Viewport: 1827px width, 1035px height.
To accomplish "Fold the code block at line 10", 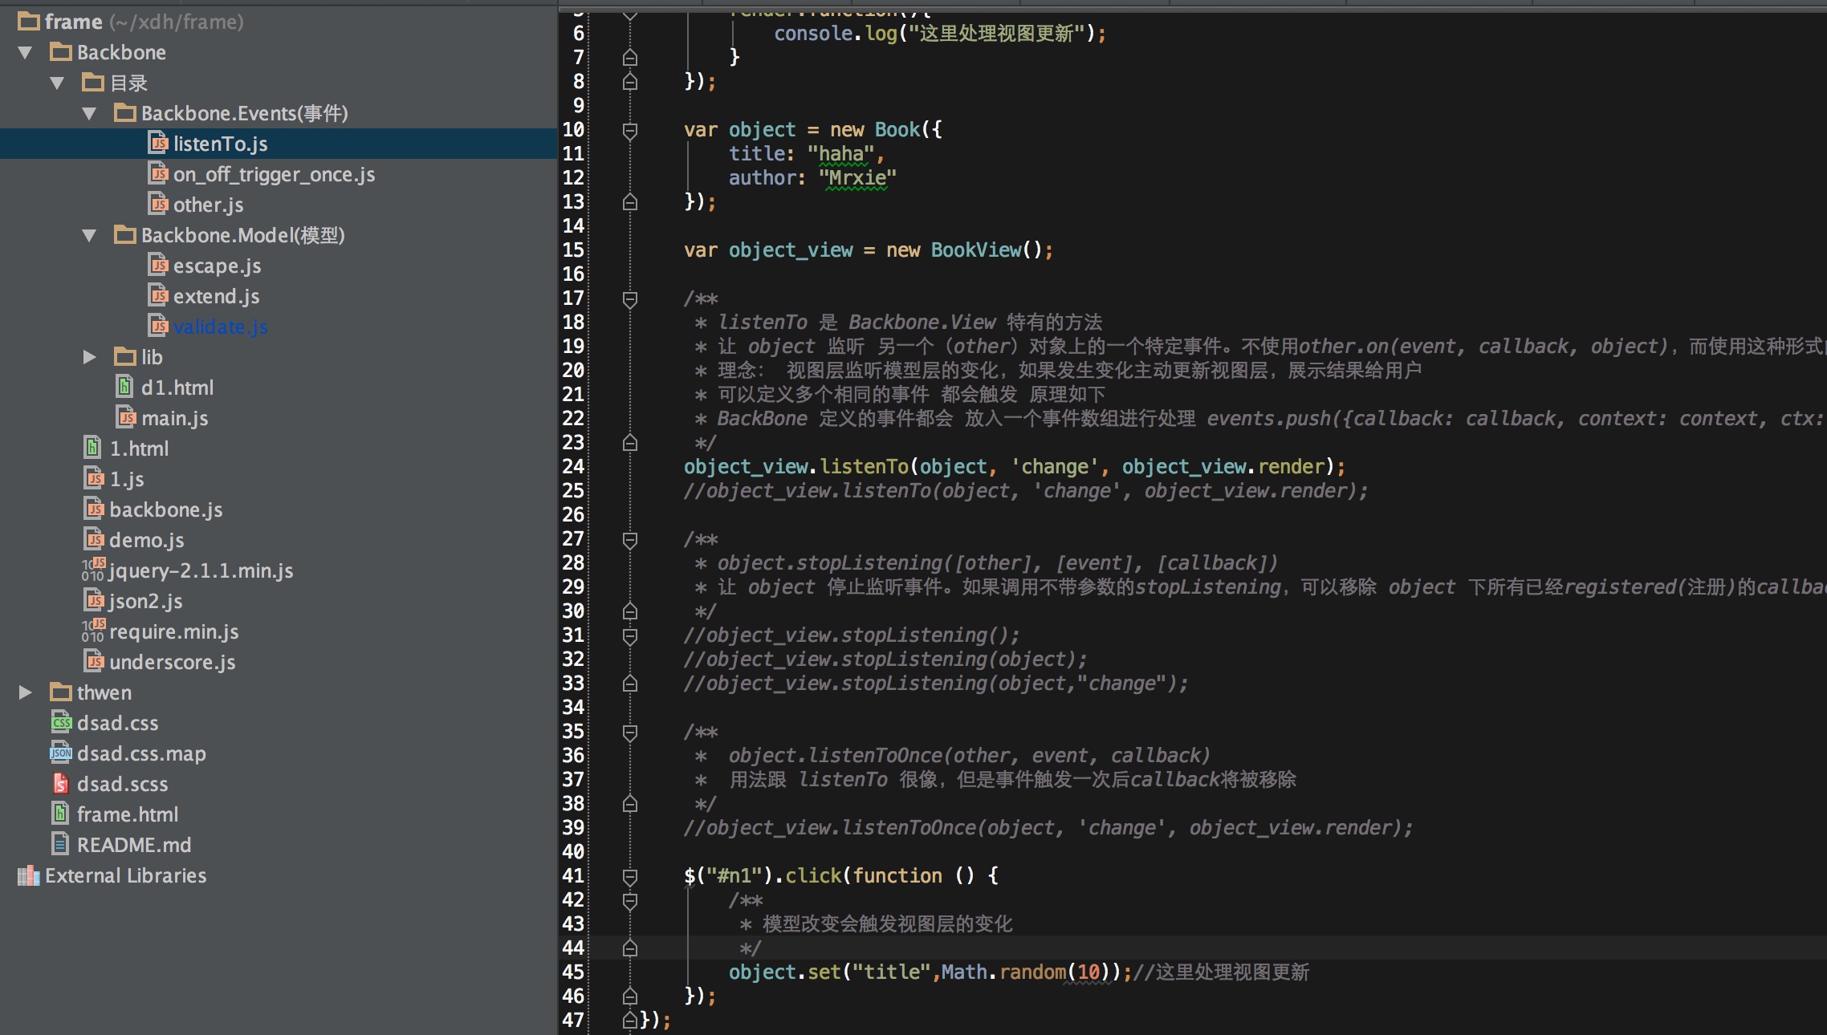I will point(630,130).
